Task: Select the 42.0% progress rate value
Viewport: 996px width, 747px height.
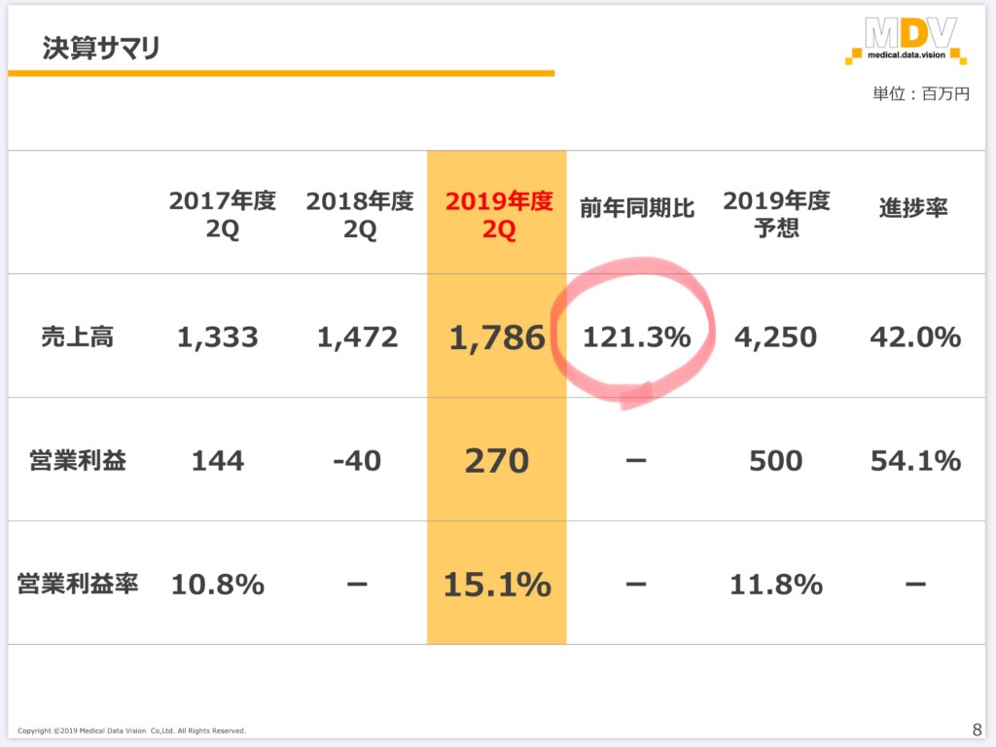Action: [x=915, y=338]
